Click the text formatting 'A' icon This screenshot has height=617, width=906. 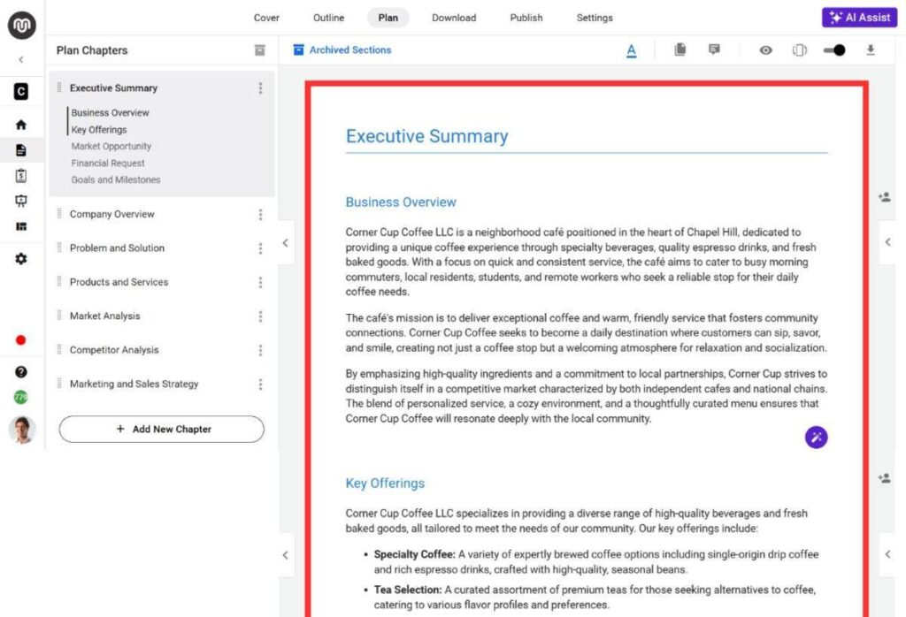(631, 50)
